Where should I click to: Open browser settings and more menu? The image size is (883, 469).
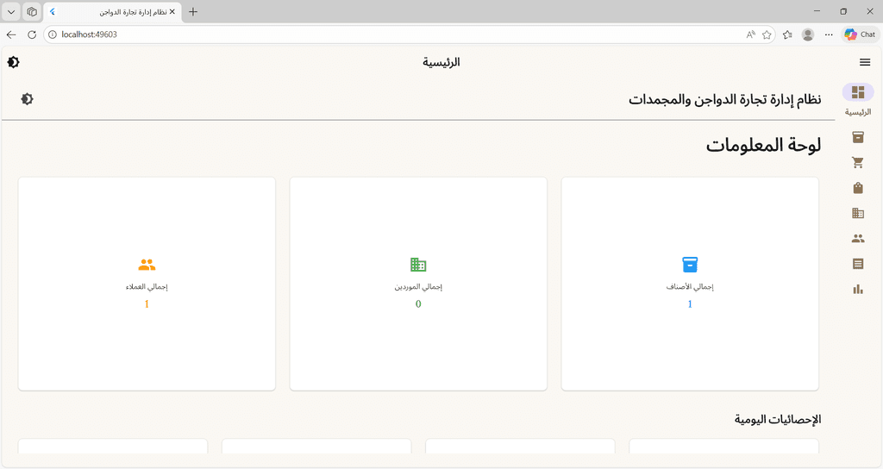(x=829, y=34)
